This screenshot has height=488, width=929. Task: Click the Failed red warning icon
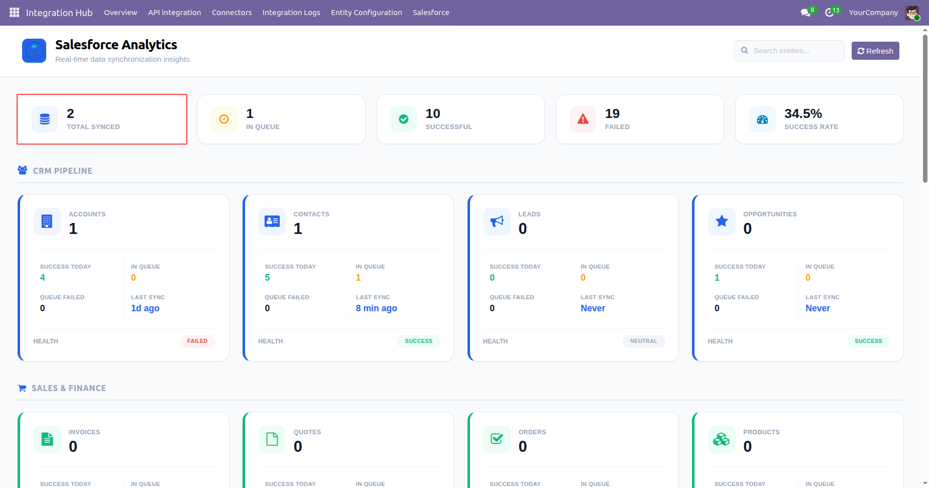(583, 119)
